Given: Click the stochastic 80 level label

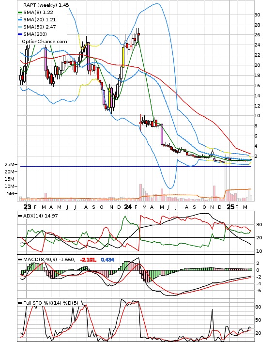Looking at the screenshot, I should [x=259, y=307].
